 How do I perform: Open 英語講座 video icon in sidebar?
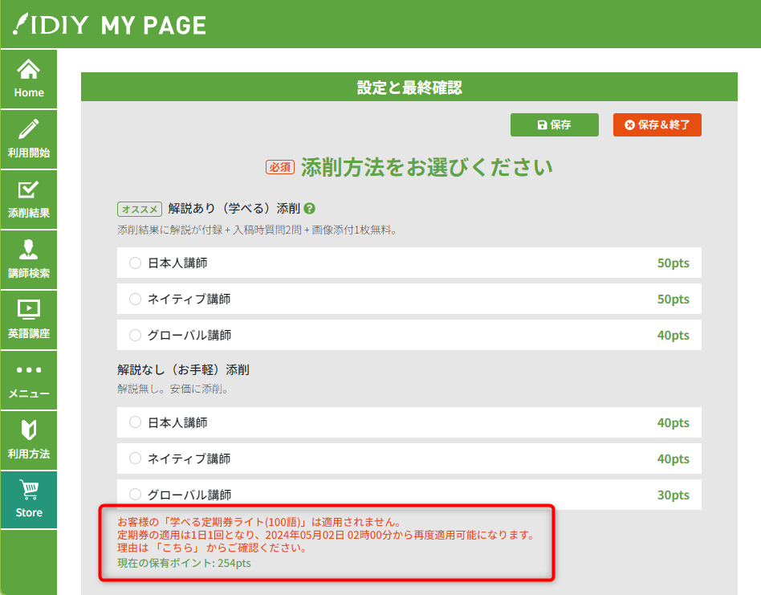pyautogui.click(x=29, y=310)
